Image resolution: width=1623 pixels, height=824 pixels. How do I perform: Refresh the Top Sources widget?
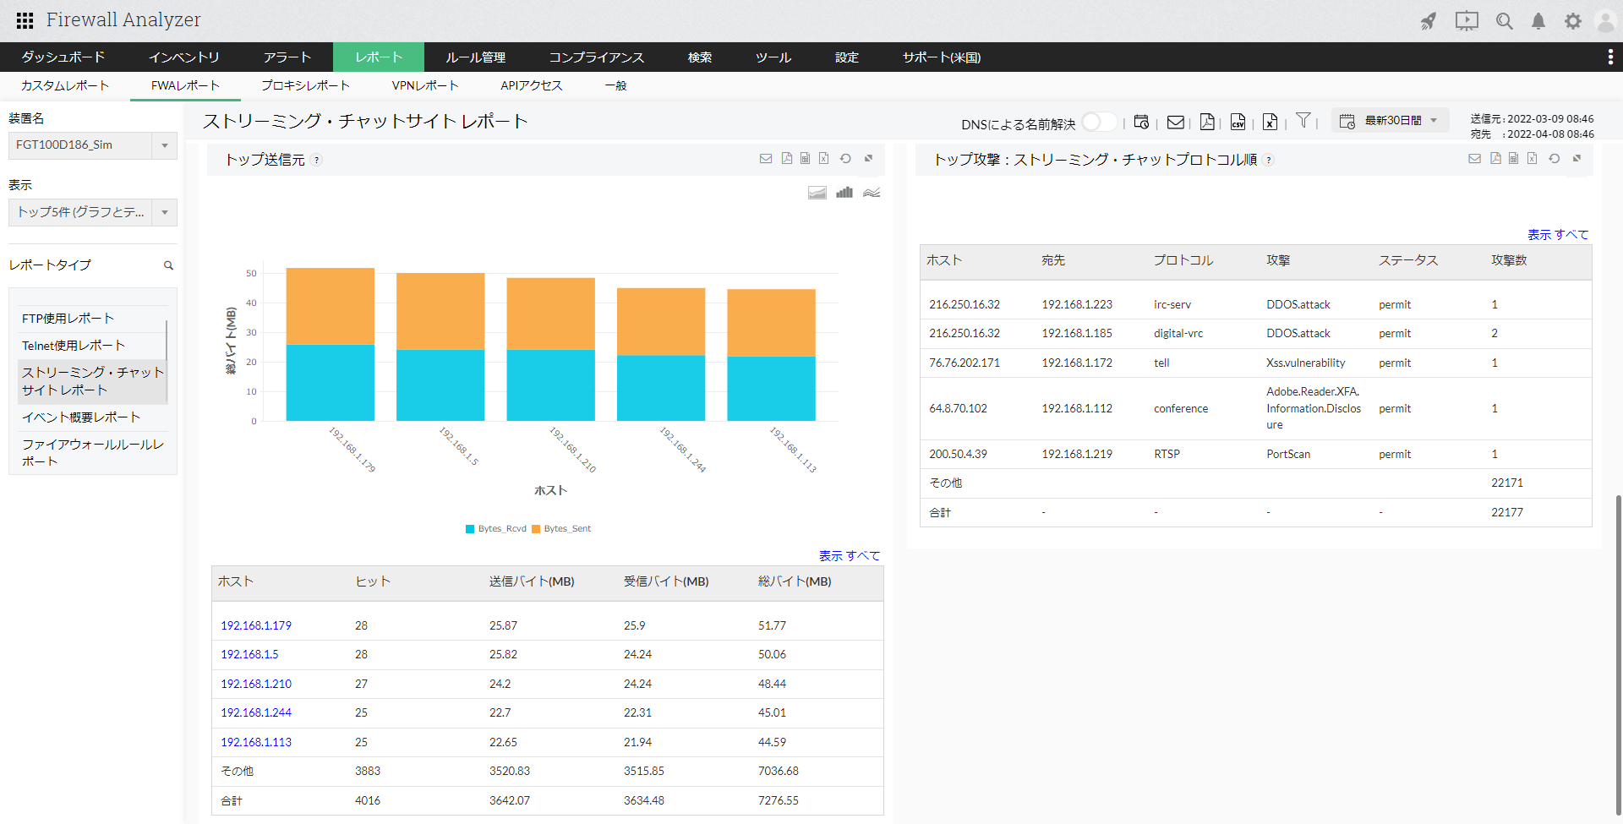click(845, 159)
